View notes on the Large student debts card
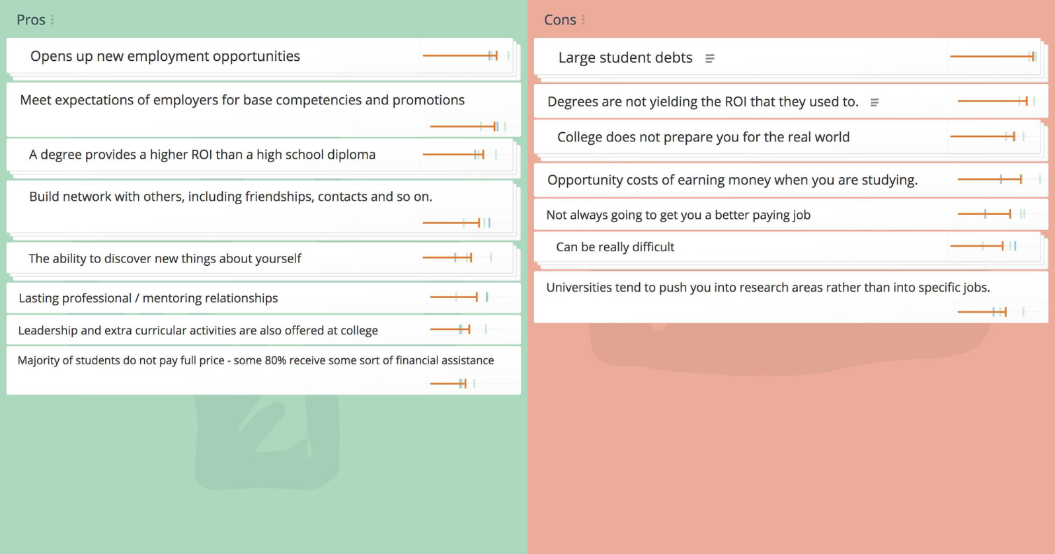Image resolution: width=1055 pixels, height=554 pixels. point(709,58)
